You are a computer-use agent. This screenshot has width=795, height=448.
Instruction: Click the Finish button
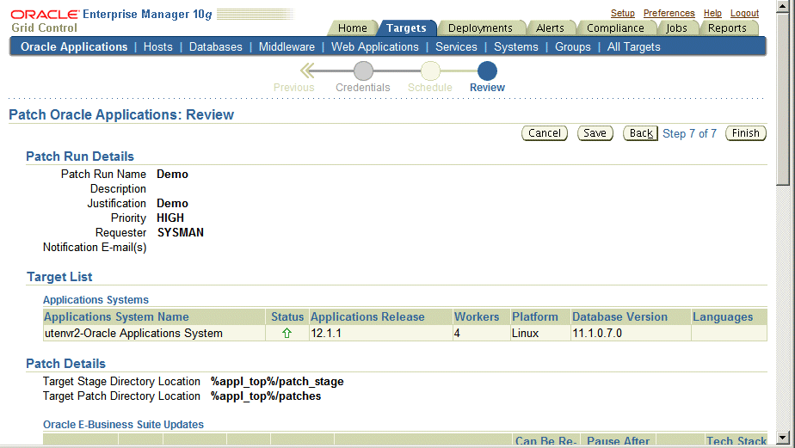745,133
